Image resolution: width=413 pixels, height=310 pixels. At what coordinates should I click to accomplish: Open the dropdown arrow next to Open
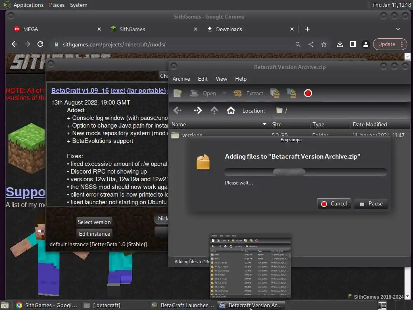[224, 93]
